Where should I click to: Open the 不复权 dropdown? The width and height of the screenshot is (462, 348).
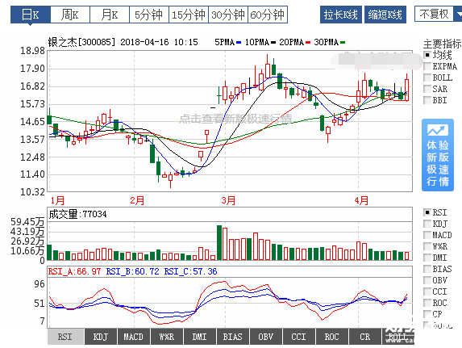[438, 14]
